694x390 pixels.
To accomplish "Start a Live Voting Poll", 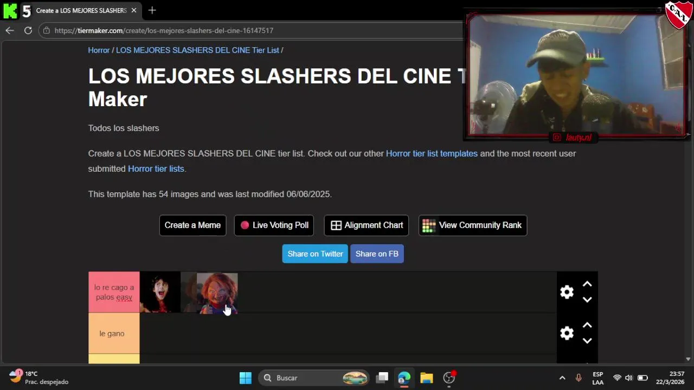I will [x=274, y=225].
